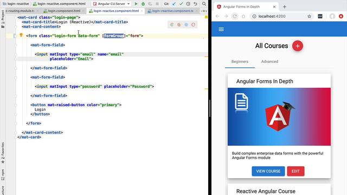Collapse the mat-card-content fold marker
The height and width of the screenshot is (195, 347).
point(16,27)
